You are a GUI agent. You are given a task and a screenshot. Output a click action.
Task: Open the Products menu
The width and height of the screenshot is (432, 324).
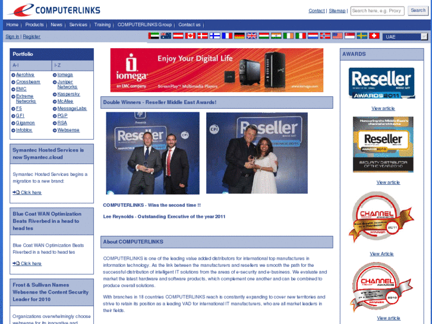(x=34, y=24)
